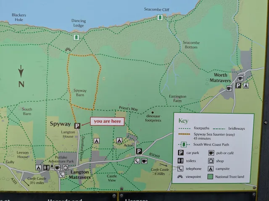
Task: Click the Spyway Barn label
Action: pyautogui.click(x=80, y=93)
